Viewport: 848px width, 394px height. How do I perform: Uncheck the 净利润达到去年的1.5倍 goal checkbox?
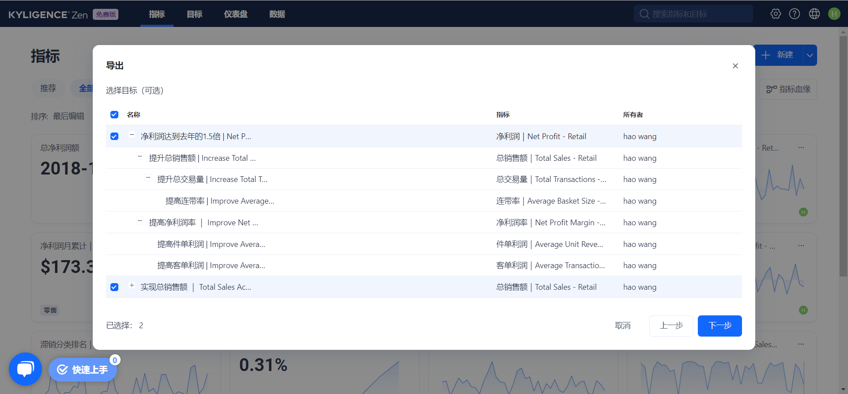tap(114, 136)
